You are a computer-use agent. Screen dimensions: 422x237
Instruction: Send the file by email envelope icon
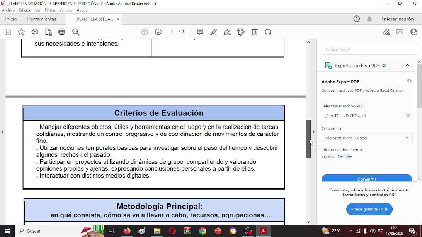[400, 32]
